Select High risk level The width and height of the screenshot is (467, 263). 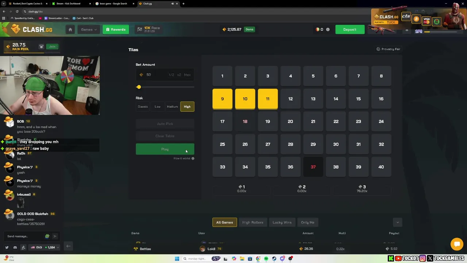[187, 107]
